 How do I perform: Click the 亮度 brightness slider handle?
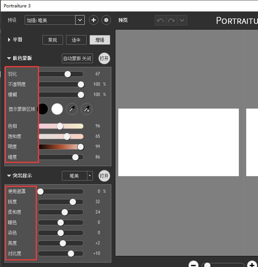point(63,243)
